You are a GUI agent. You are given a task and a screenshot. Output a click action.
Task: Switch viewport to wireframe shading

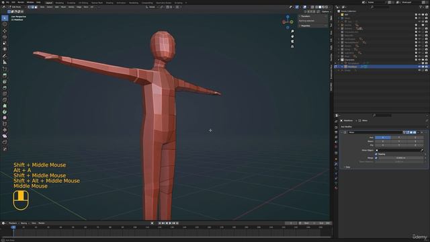(316, 7)
